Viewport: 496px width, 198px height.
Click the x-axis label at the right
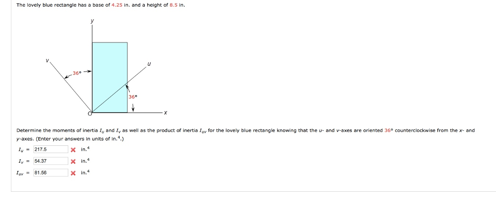click(x=165, y=113)
